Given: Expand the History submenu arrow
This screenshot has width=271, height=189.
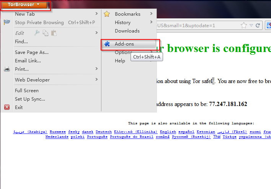Looking at the screenshot, I should [151, 22].
